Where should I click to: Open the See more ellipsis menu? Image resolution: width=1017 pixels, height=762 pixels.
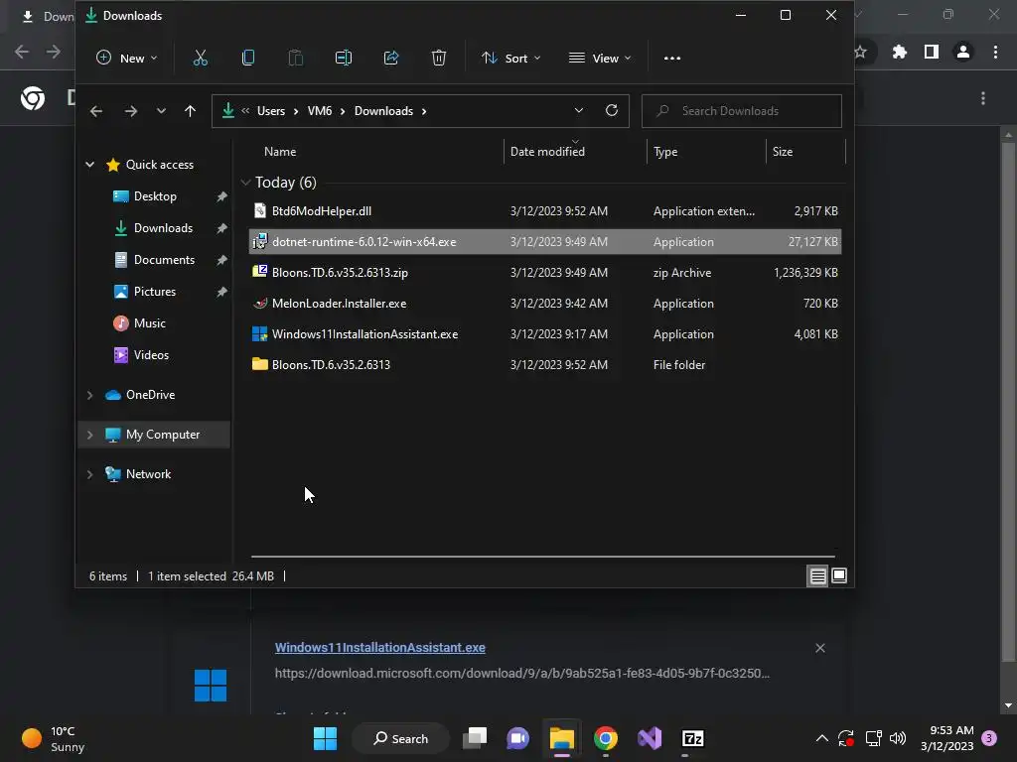coord(672,59)
